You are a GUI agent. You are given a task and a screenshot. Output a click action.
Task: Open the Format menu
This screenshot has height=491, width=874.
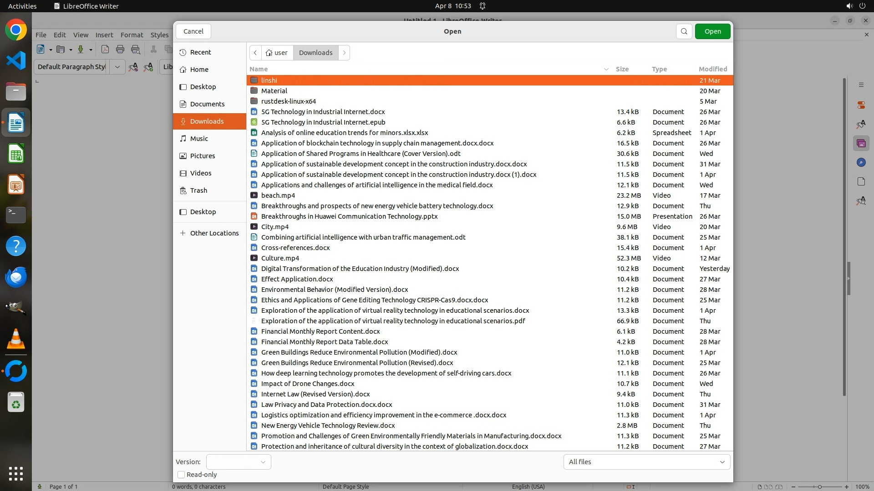tap(132, 35)
